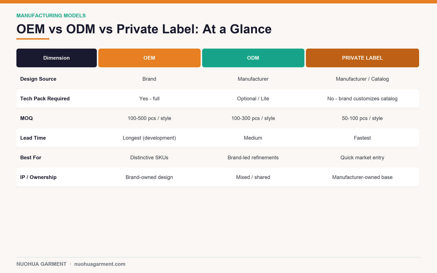Screen dimensions: 437x273
Task: Click the 'Medium' lead time cell
Action: coord(253,138)
